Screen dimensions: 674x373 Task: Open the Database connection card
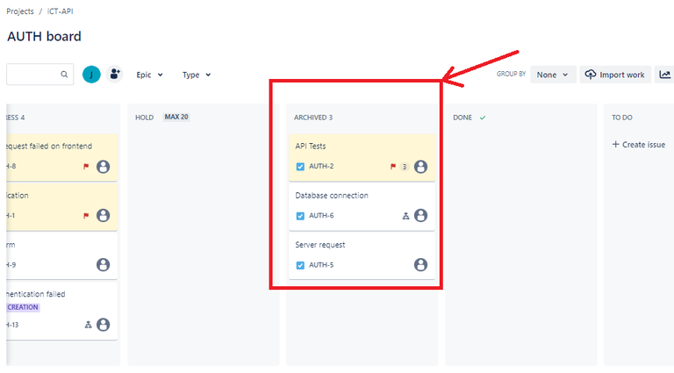(362, 206)
